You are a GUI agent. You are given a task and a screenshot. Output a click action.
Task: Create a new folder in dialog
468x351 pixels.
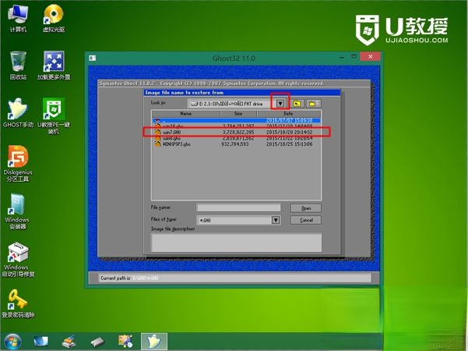tap(314, 104)
